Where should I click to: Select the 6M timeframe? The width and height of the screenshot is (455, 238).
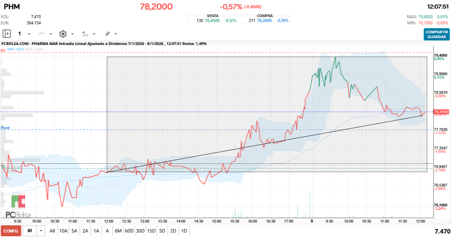pos(118,231)
